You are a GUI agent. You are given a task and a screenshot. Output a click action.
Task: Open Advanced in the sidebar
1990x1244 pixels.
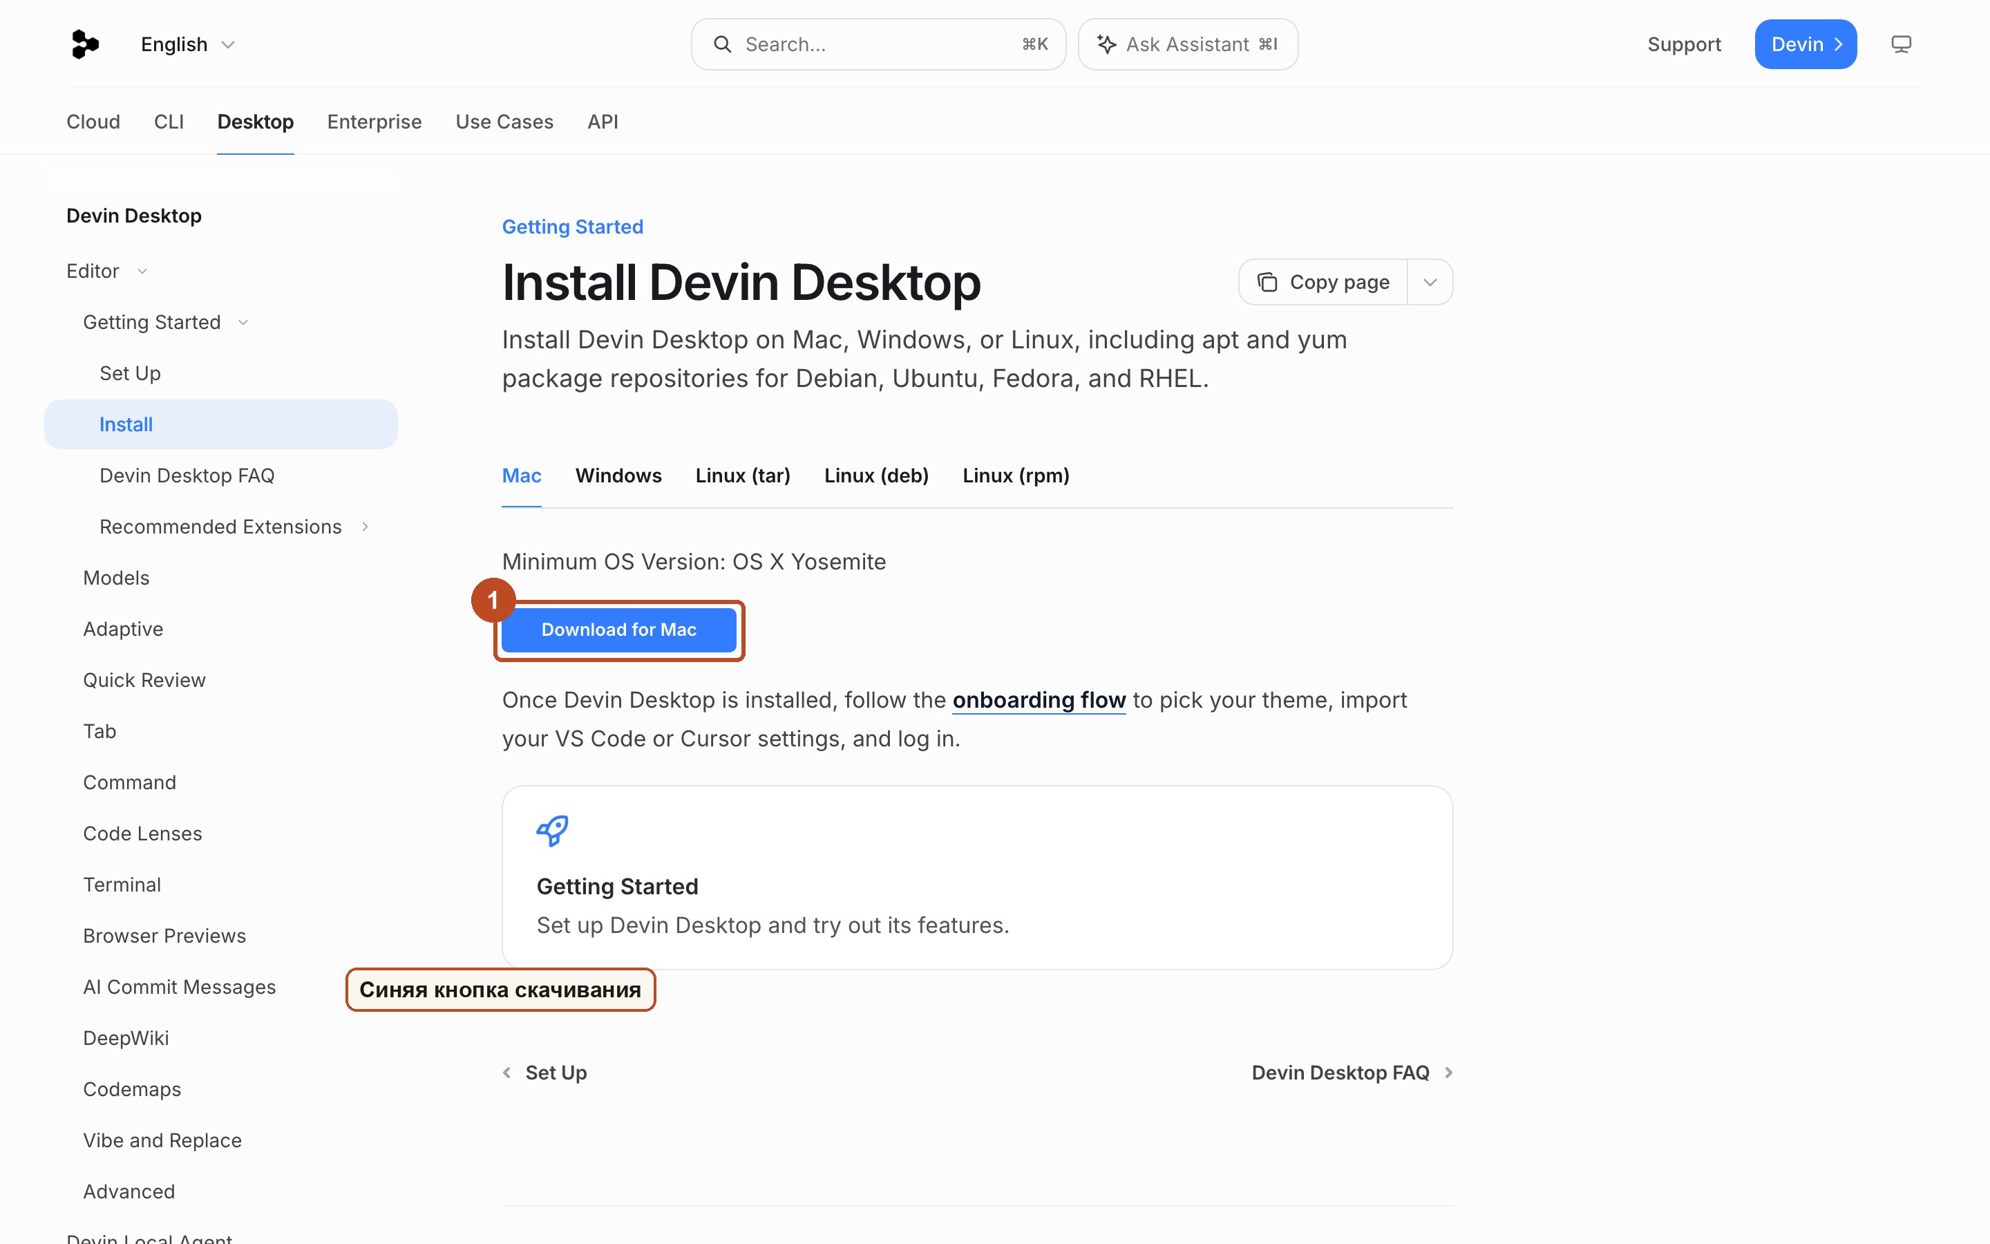[129, 1191]
